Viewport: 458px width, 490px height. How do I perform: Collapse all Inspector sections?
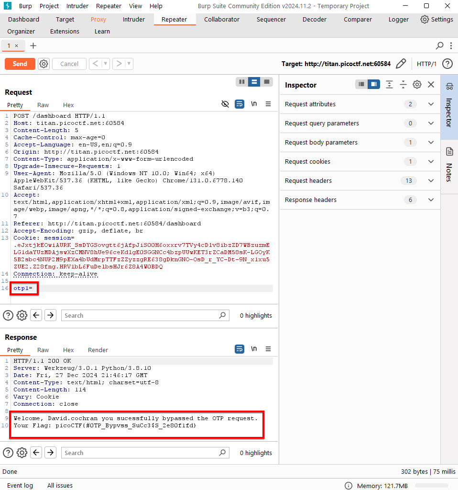point(403,84)
